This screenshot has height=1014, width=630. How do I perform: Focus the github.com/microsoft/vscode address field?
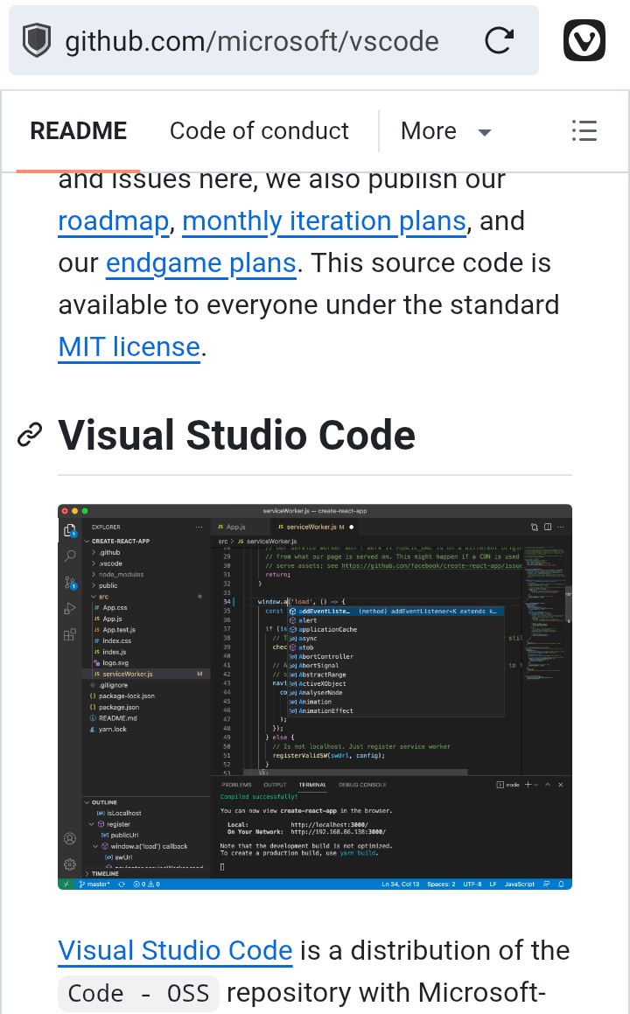coord(252,41)
